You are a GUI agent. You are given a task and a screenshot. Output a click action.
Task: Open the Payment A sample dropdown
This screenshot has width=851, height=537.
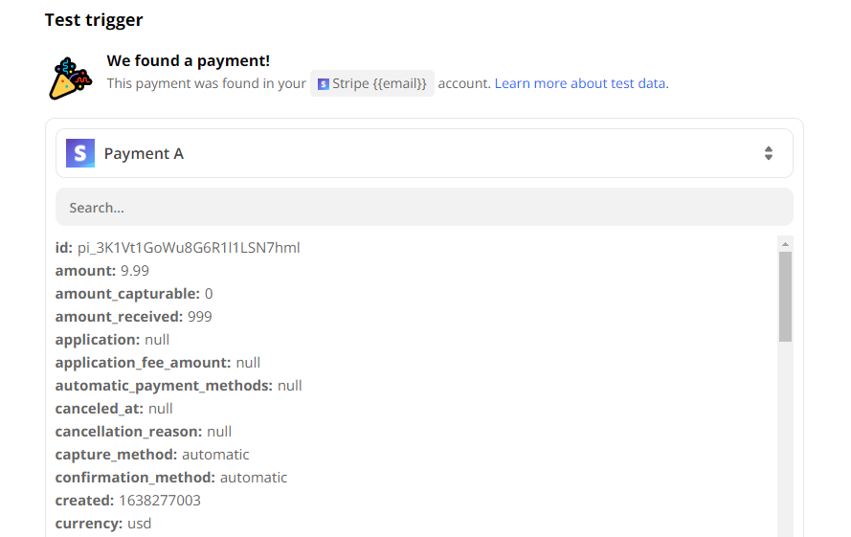pyautogui.click(x=424, y=153)
